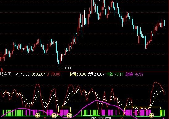Screen dimensions: 169x119
Task: Click the D: 82.07 indicator value
Action: (38, 74)
